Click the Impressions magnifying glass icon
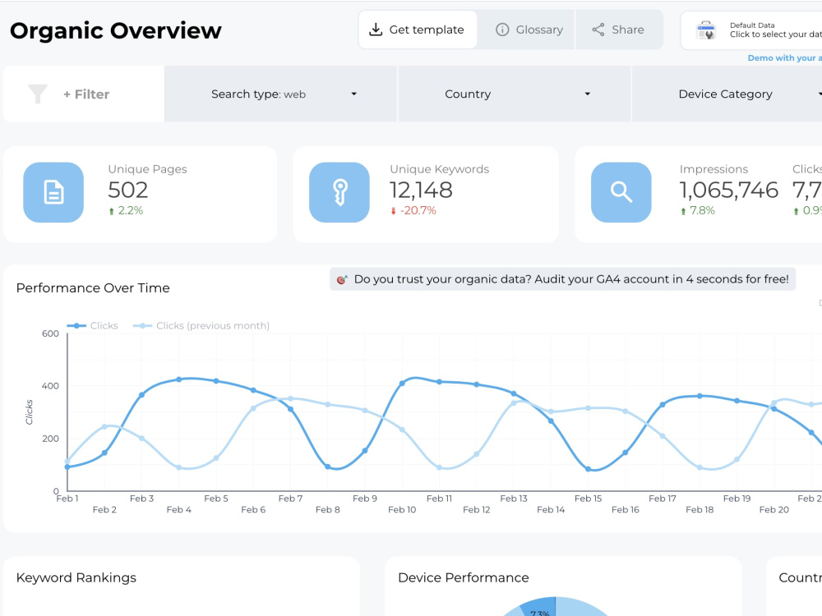Image resolution: width=822 pixels, height=616 pixels. pos(621,192)
